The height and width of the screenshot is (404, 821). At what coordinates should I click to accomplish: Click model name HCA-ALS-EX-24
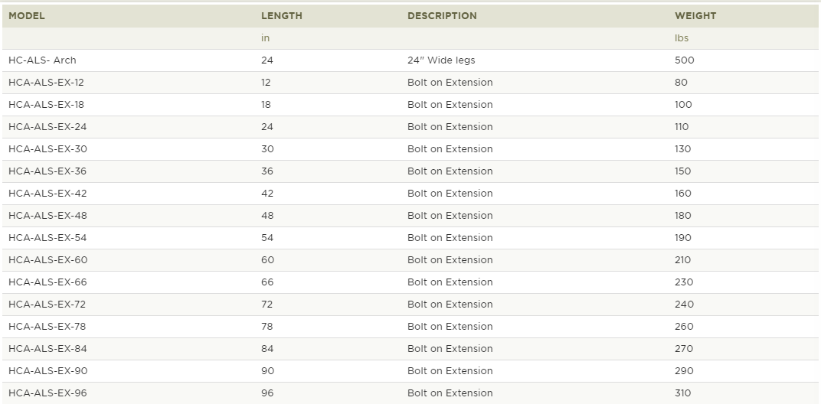47,127
